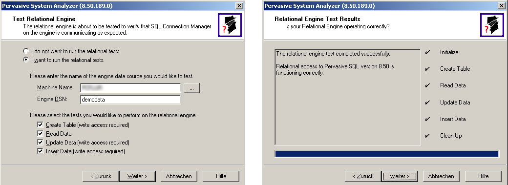Viewport: 508px width, 185px height.
Task: Click 'Relational Engine Test Results' heading
Action: (x=317, y=19)
